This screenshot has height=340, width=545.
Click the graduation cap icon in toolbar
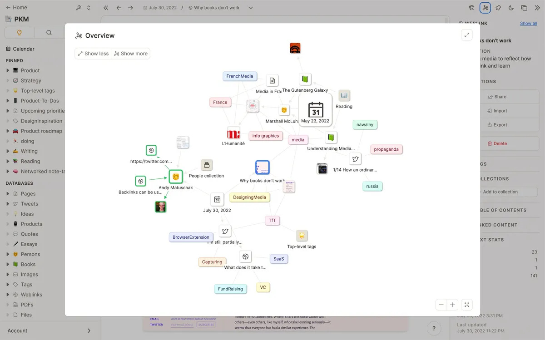472,8
